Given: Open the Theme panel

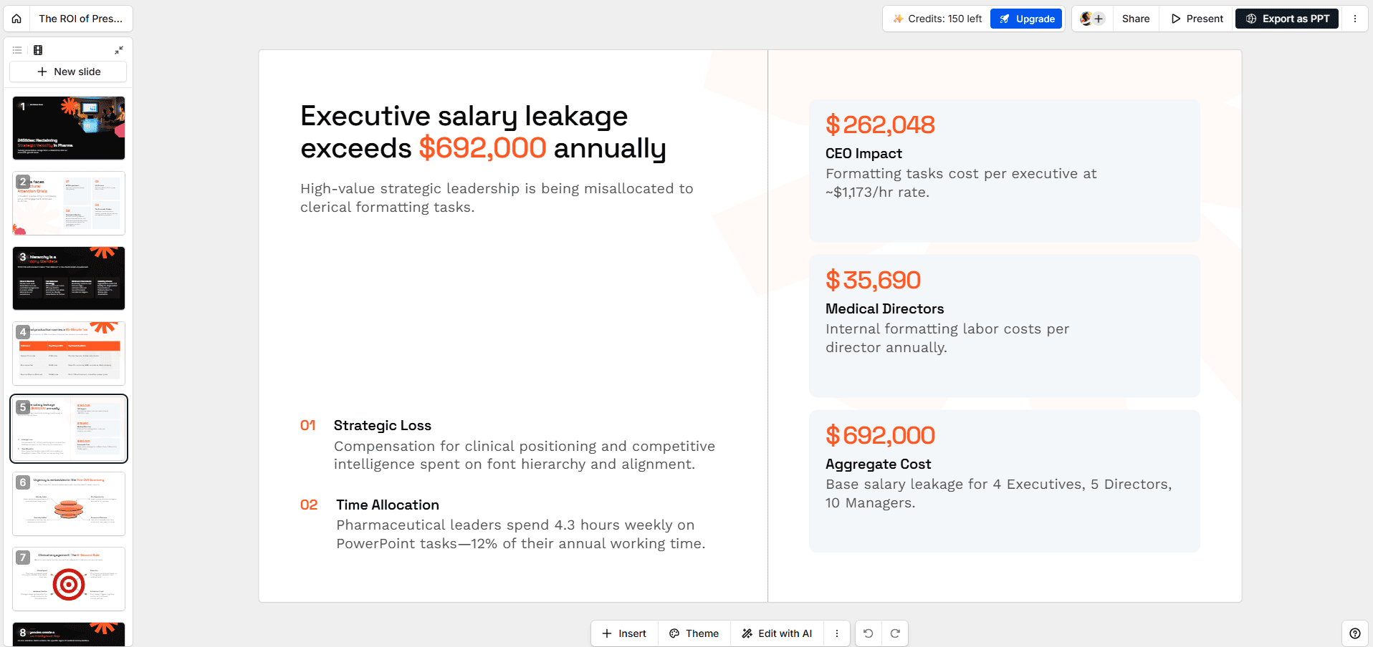Looking at the screenshot, I should pos(694,633).
